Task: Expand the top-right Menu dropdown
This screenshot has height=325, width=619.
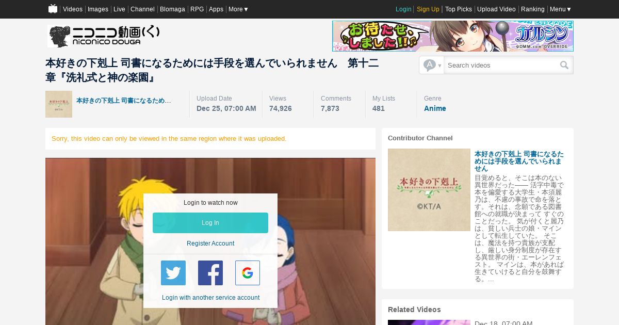Action: (x=560, y=9)
